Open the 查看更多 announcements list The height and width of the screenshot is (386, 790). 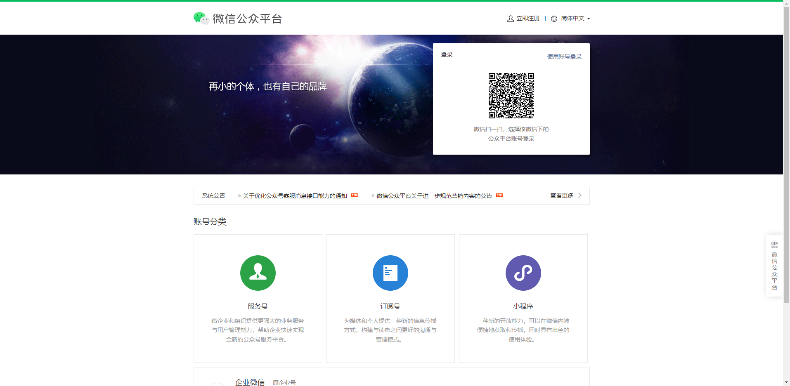[561, 195]
